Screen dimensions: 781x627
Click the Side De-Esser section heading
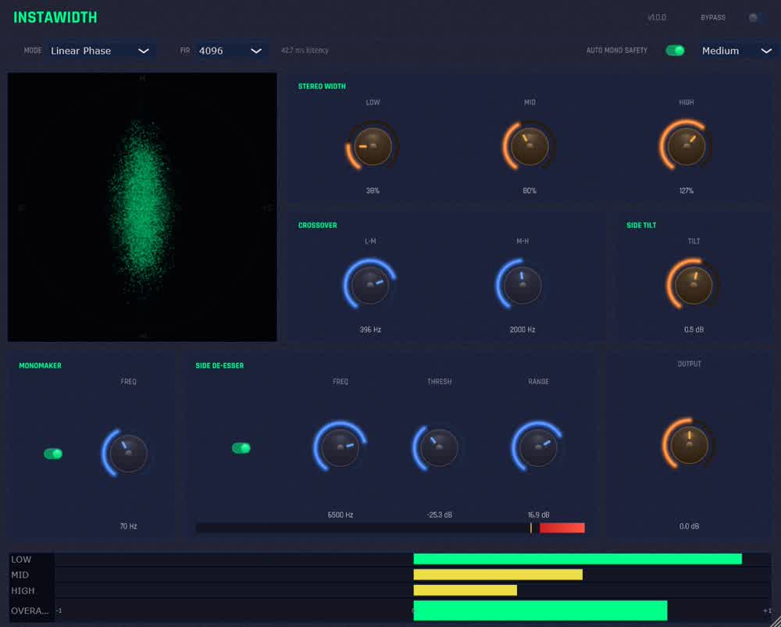tap(219, 365)
